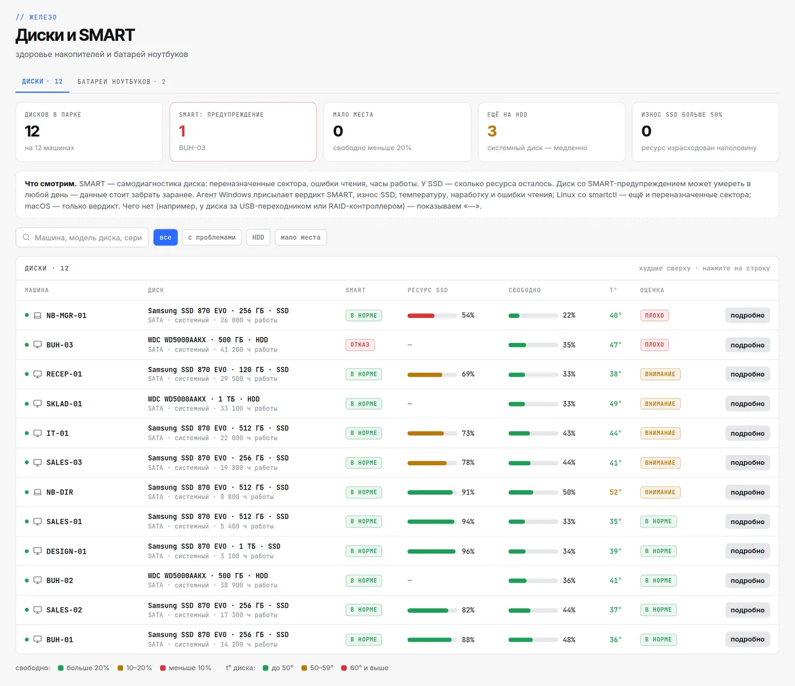Click the desktop icon beside IT-01
The width and height of the screenshot is (795, 686).
point(37,433)
